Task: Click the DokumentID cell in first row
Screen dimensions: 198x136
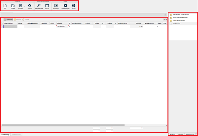Action: (10, 26)
